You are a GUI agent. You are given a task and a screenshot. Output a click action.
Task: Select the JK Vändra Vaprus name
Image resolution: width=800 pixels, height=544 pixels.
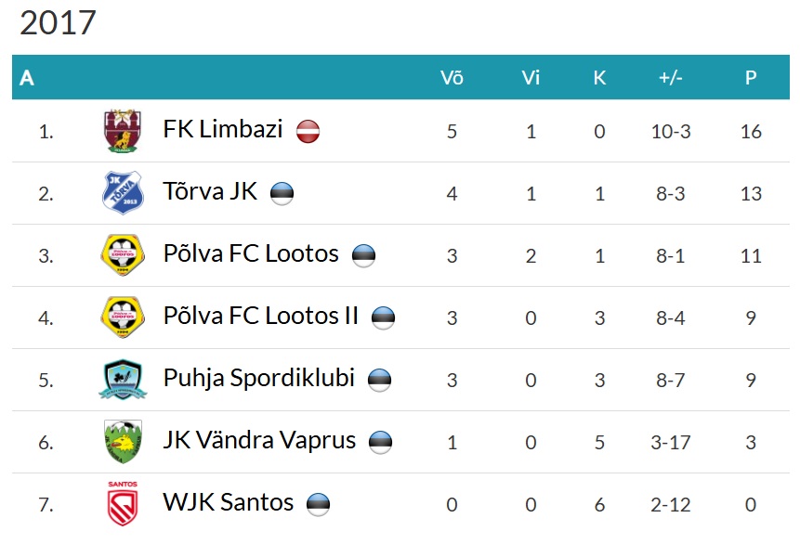click(259, 440)
